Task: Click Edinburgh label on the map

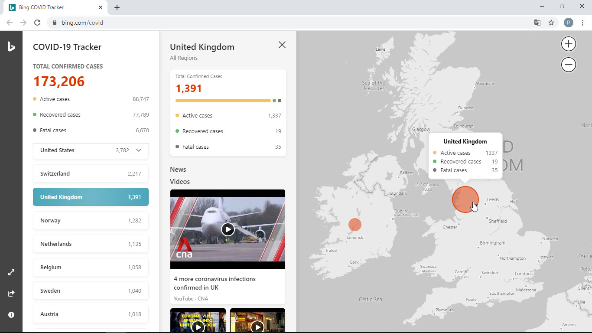Action: point(463,126)
